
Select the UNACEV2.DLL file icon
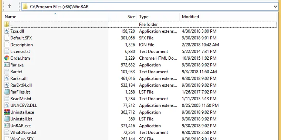coord(7,105)
